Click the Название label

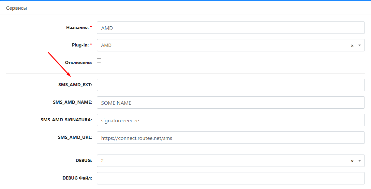coord(79,28)
